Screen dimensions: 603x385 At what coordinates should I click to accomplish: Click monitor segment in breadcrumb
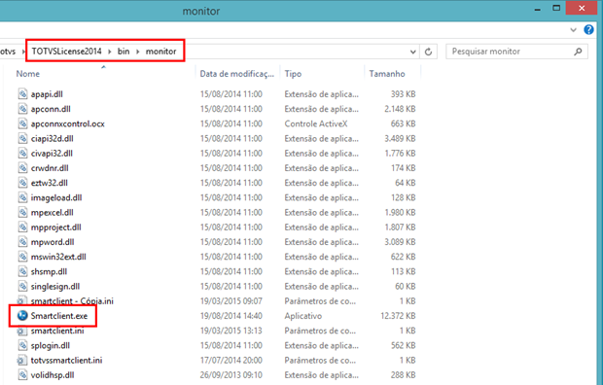pos(160,52)
